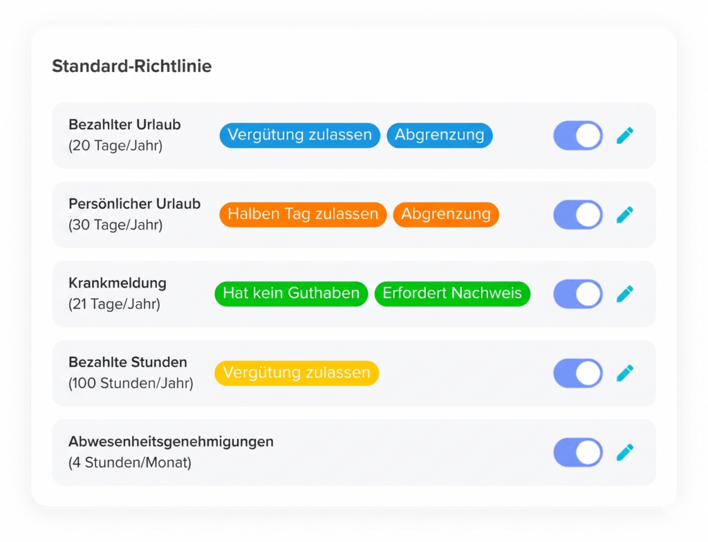Click the 'Bezahlte Stunden' row label
The height and width of the screenshot is (542, 708).
tap(128, 362)
